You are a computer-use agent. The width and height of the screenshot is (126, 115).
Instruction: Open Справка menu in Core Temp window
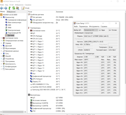click(104, 26)
